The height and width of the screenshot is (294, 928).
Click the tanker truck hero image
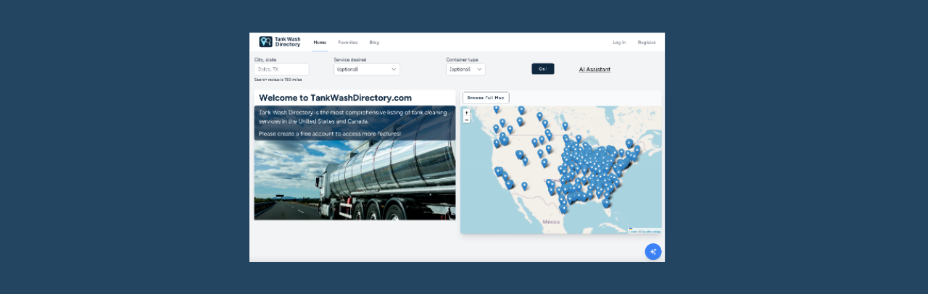coord(355,181)
